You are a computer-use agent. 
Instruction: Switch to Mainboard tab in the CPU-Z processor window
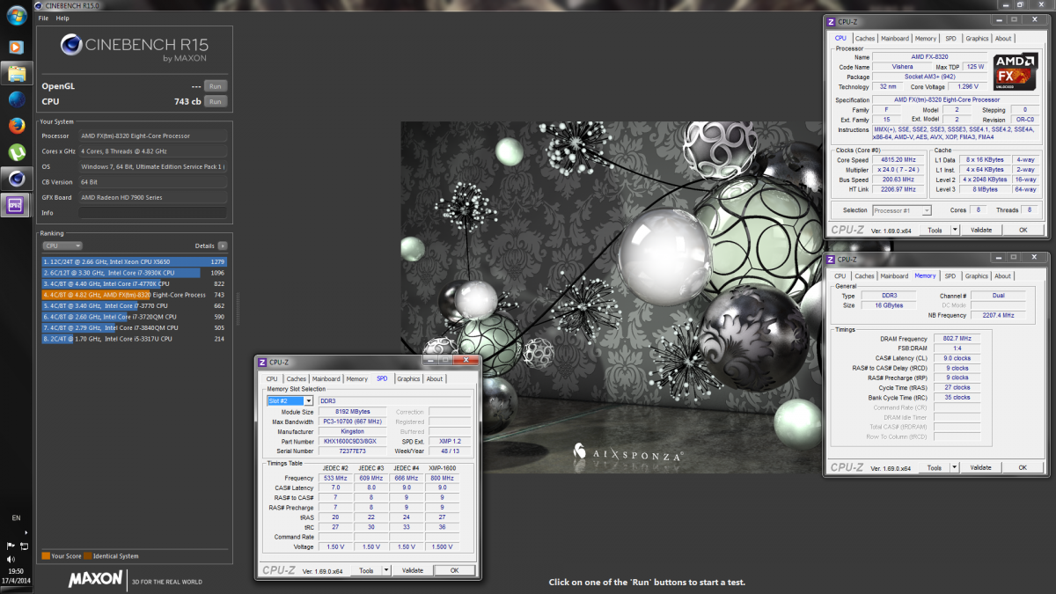click(x=895, y=39)
